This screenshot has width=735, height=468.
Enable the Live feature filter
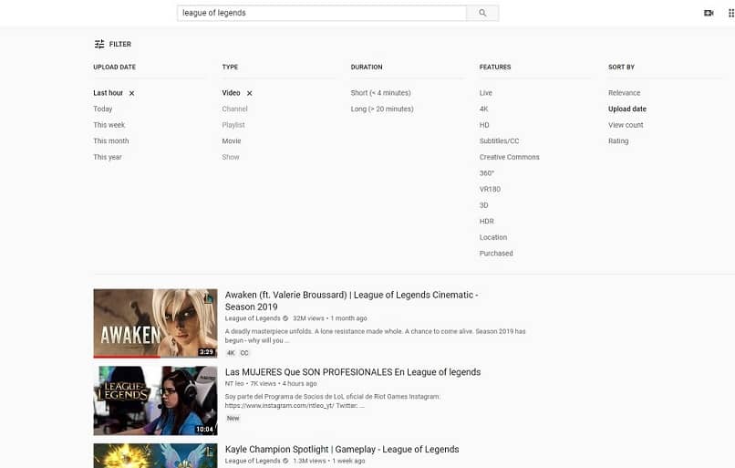pos(486,93)
